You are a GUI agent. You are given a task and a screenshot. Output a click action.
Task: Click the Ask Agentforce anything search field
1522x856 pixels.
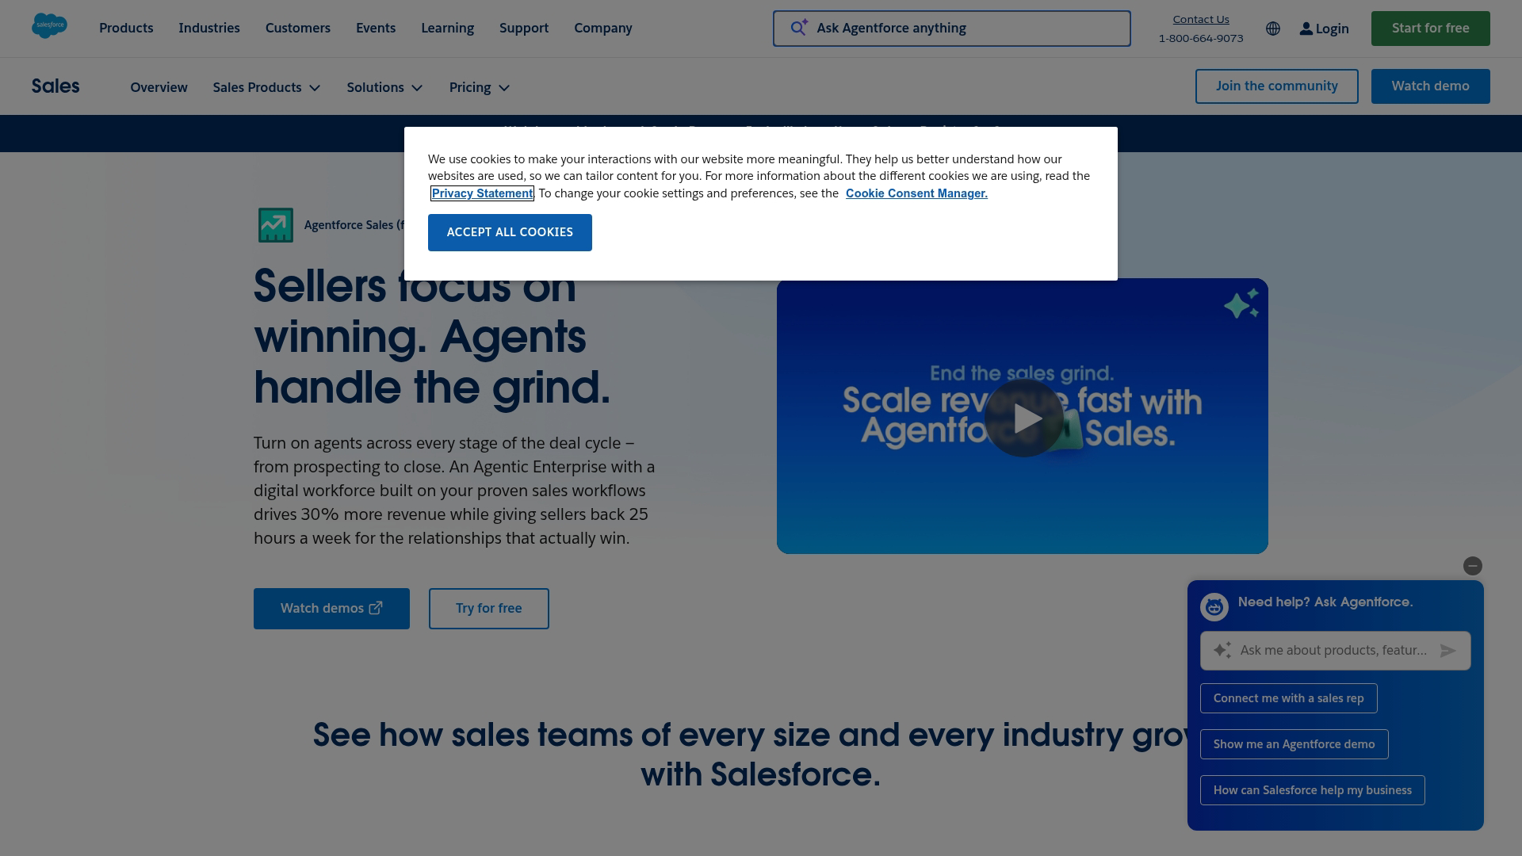[x=951, y=28]
